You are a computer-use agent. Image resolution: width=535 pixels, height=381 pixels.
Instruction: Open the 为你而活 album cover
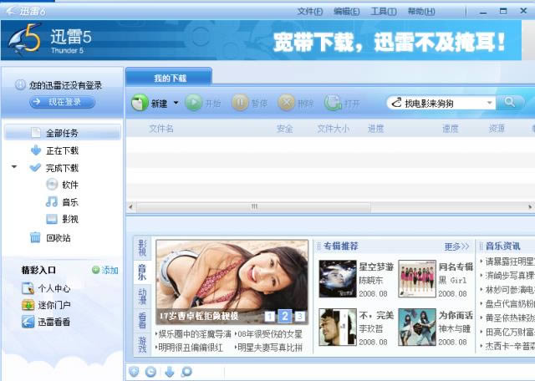(417, 327)
